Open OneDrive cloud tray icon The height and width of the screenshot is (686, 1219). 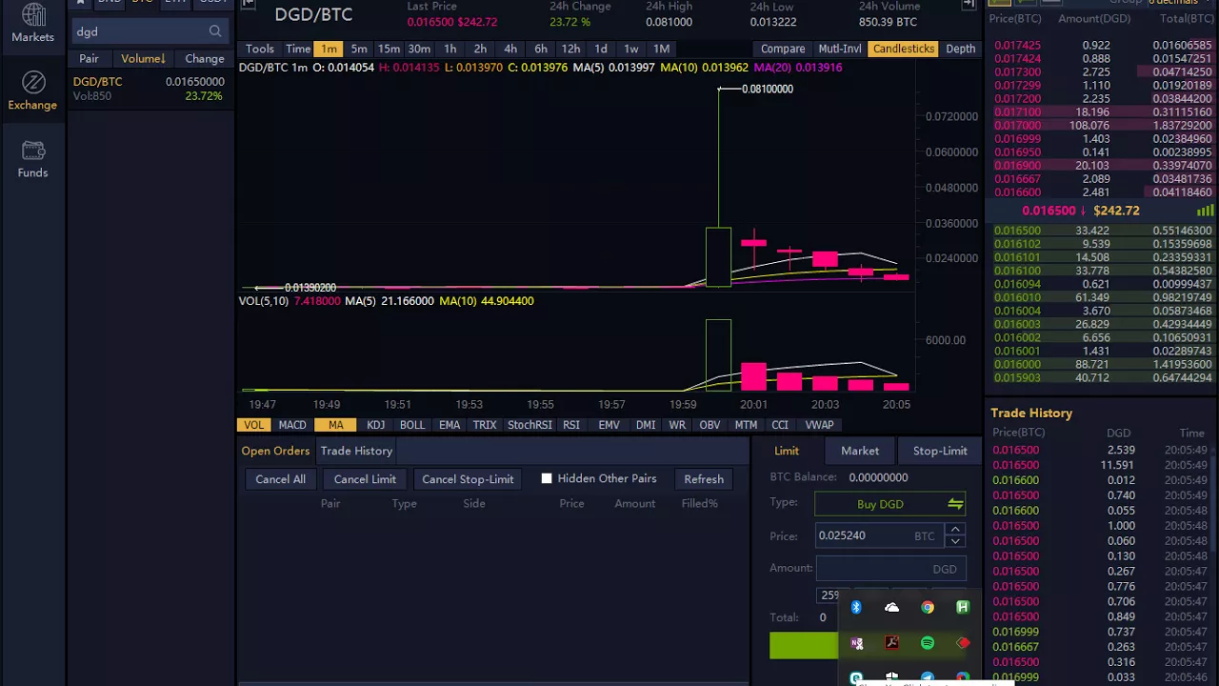tap(891, 607)
